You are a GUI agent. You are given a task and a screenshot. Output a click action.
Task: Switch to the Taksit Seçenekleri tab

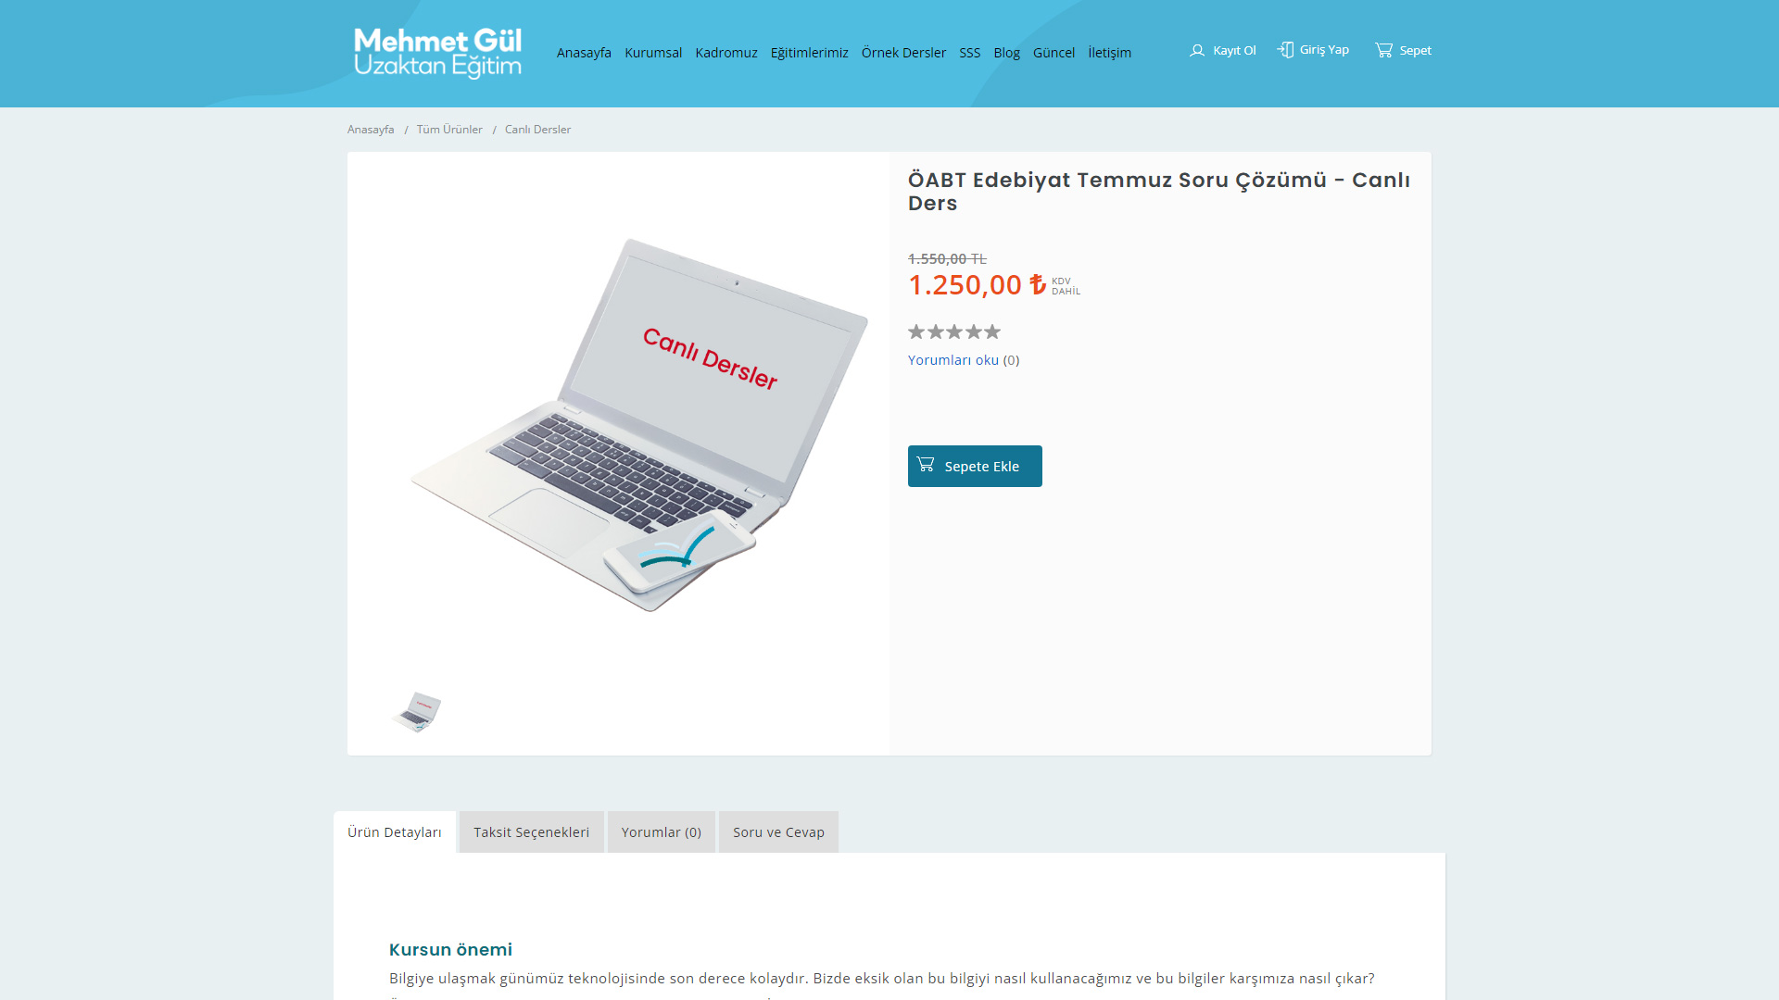pyautogui.click(x=532, y=831)
